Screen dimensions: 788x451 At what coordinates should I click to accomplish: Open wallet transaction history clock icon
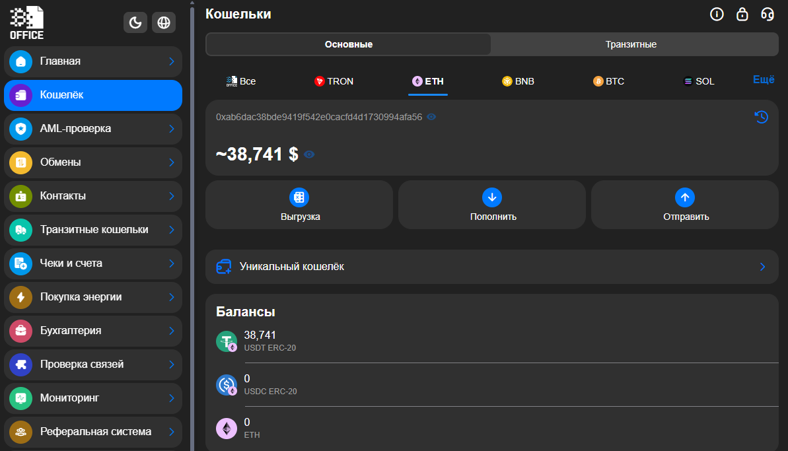(761, 117)
